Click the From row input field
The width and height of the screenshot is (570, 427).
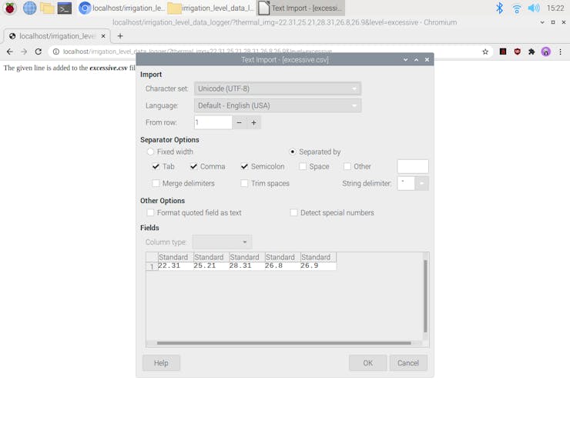(213, 123)
